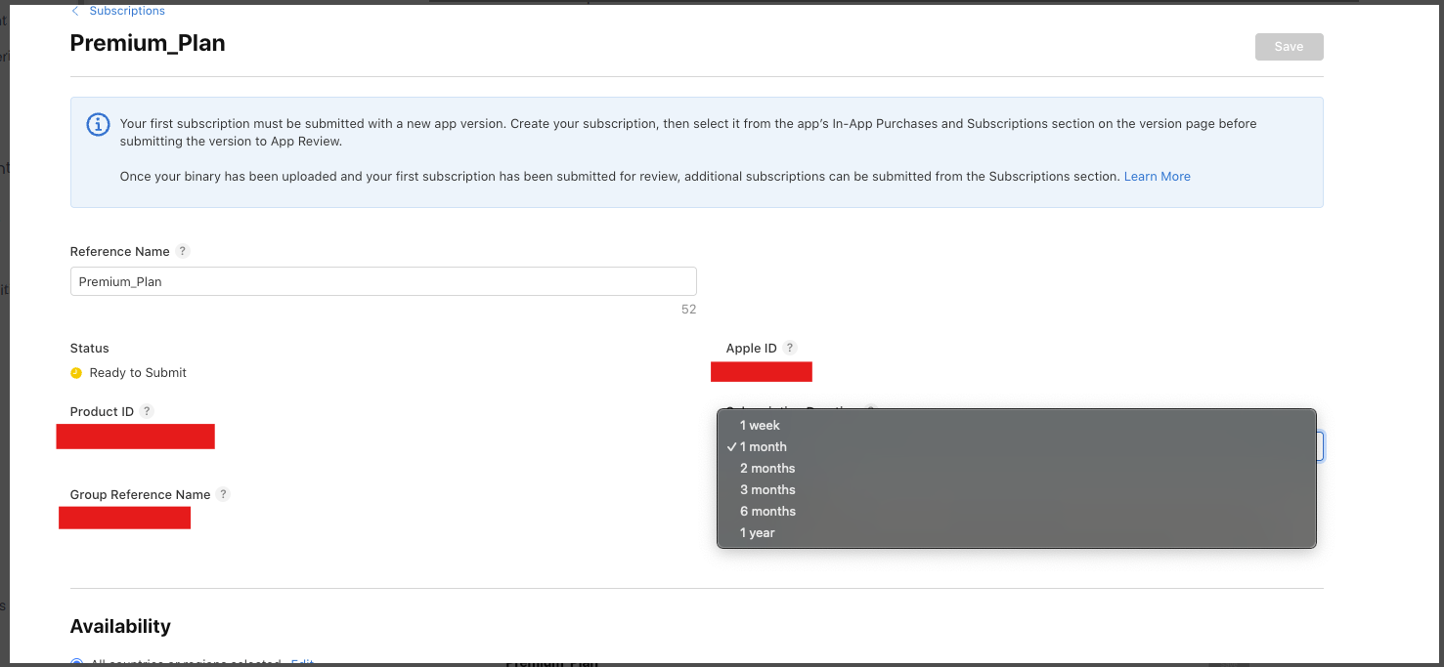The height and width of the screenshot is (667, 1444).
Task: Click the Ready to Submit status text
Action: pos(138,373)
